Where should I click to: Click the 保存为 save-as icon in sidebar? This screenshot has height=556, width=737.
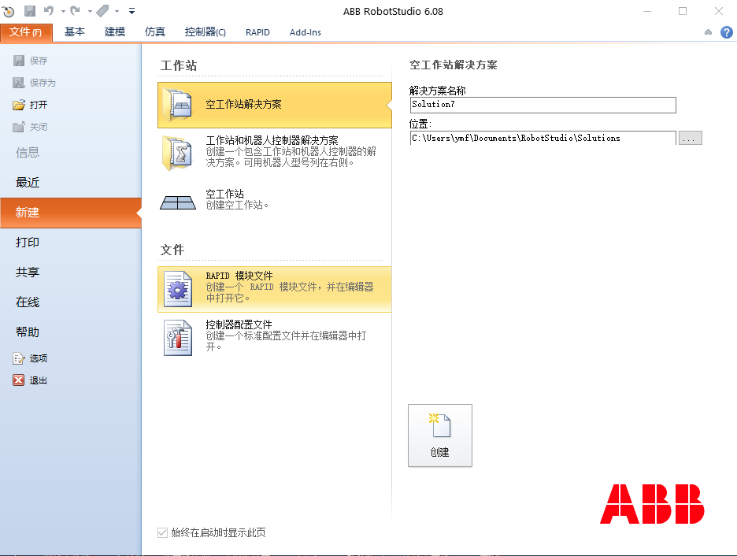[19, 83]
